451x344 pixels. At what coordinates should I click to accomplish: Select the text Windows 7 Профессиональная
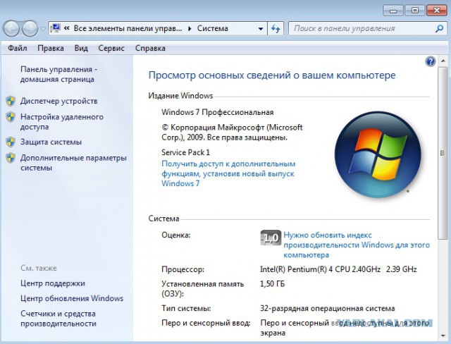click(x=218, y=112)
